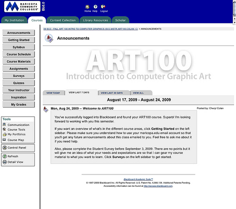This screenshot has width=236, height=209.
Task: Open the access.blackboard.com accessibility link
Action: pyautogui.click(x=158, y=186)
